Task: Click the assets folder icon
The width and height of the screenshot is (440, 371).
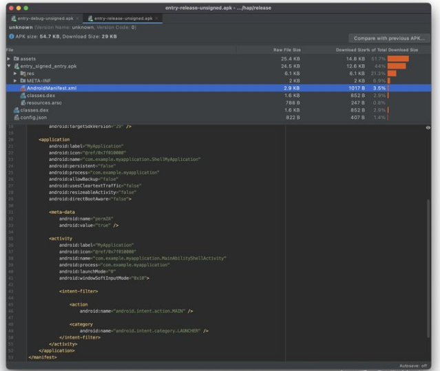Action: pos(17,59)
